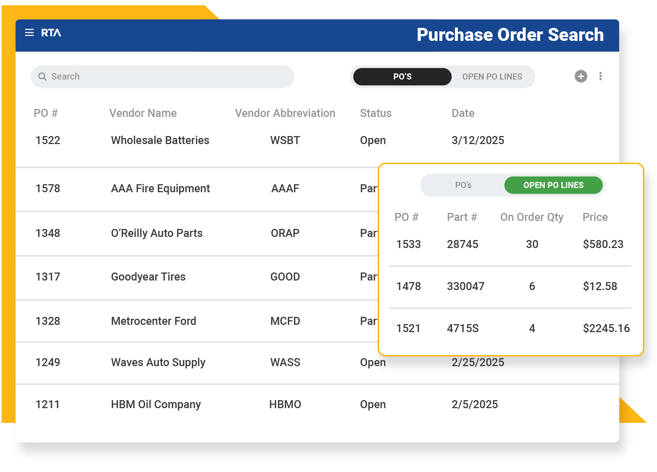
Task: Click abbreviation MCFD
Action: [285, 321]
